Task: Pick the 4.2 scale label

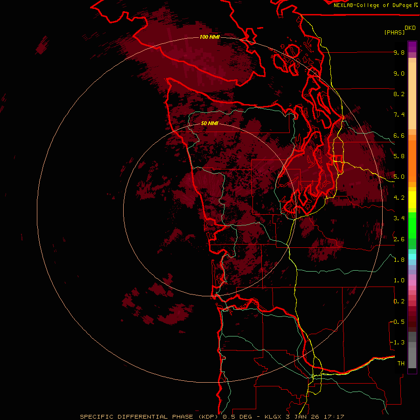Action: (x=399, y=198)
